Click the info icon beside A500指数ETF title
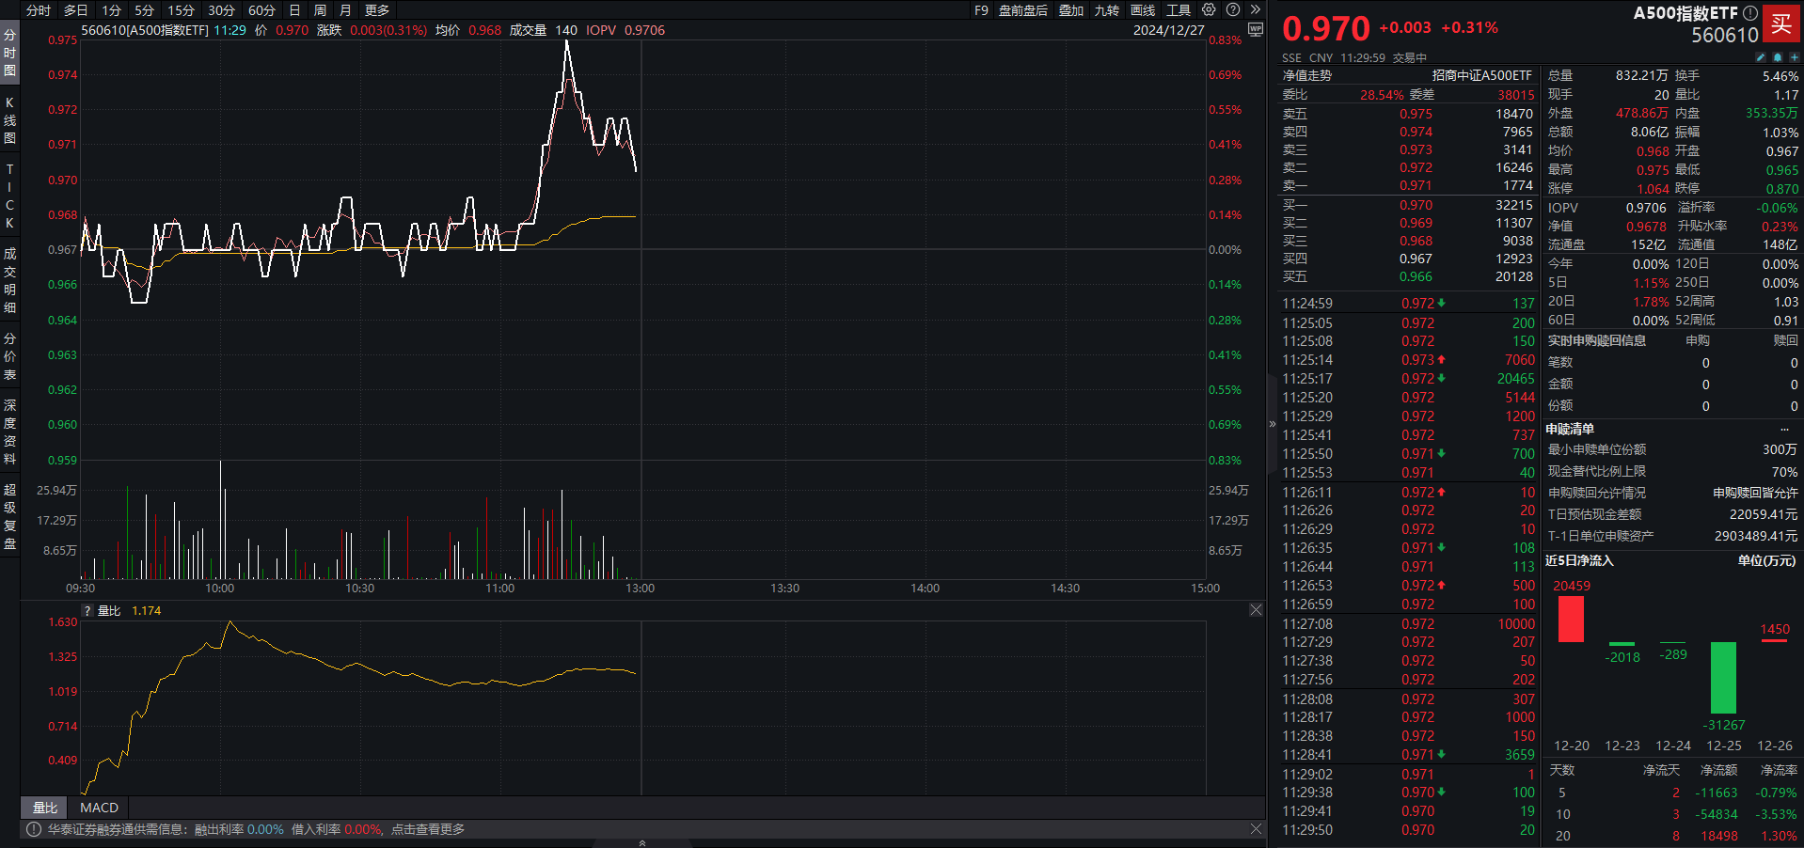 coord(1749,13)
